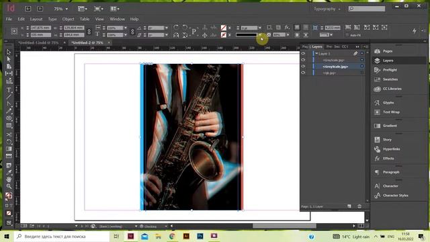Switch to the Layers tab in floating panel
Screen dimensions: 430x242
(x=317, y=46)
